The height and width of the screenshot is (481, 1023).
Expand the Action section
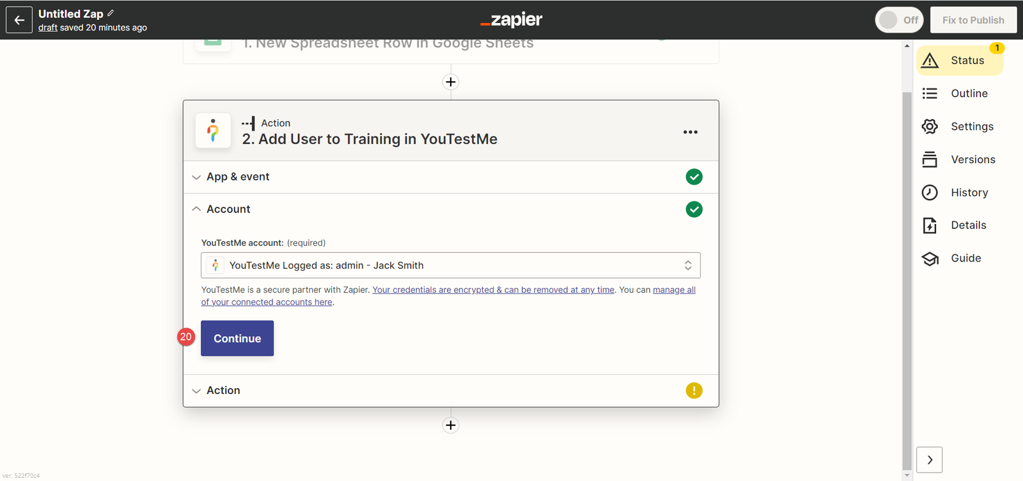coord(223,390)
